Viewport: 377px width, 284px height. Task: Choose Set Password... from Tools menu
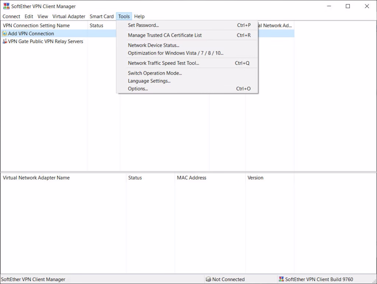(x=187, y=25)
